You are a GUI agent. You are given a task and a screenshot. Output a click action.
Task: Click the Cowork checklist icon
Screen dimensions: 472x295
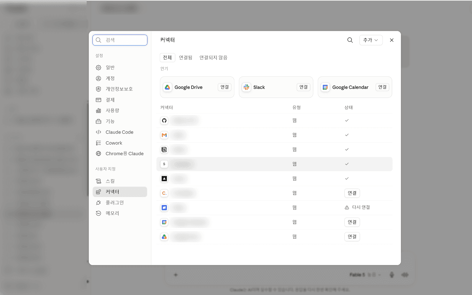tap(99, 143)
